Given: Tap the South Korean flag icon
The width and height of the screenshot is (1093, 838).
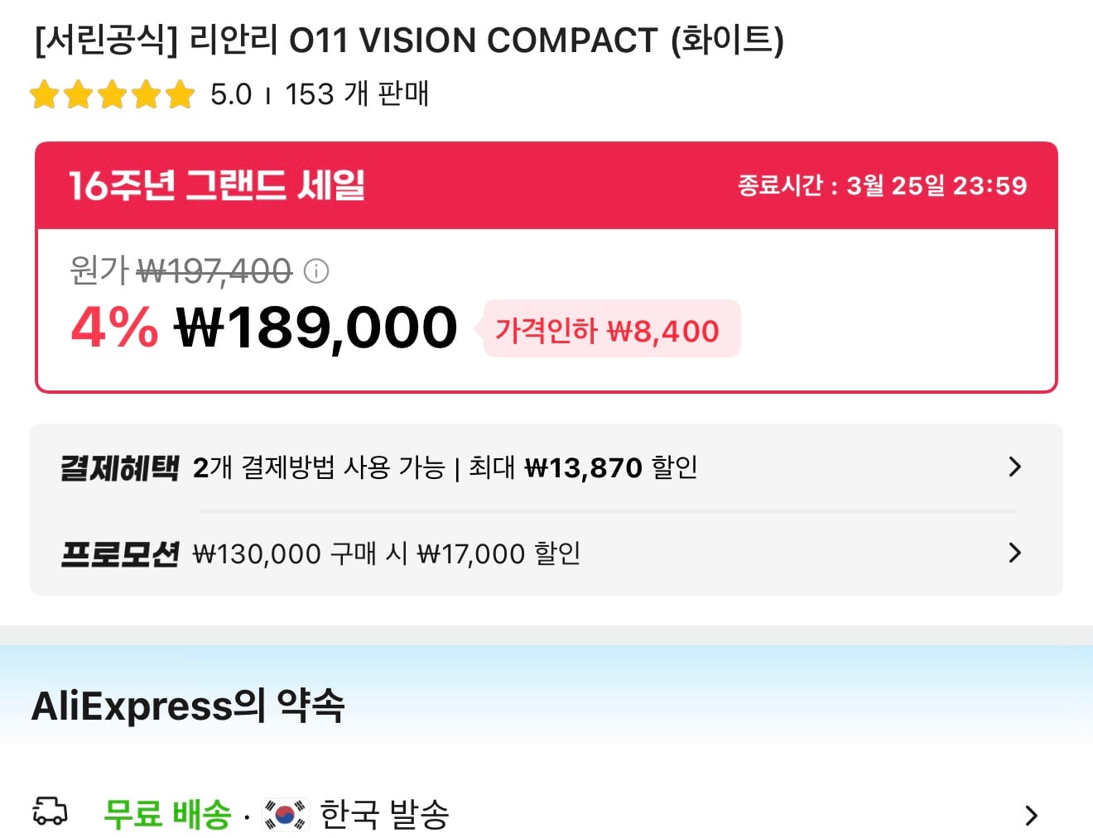Looking at the screenshot, I should (285, 814).
